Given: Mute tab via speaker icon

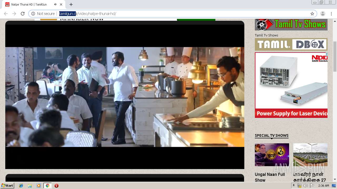Looking at the screenshot, I should [x=55, y=4].
